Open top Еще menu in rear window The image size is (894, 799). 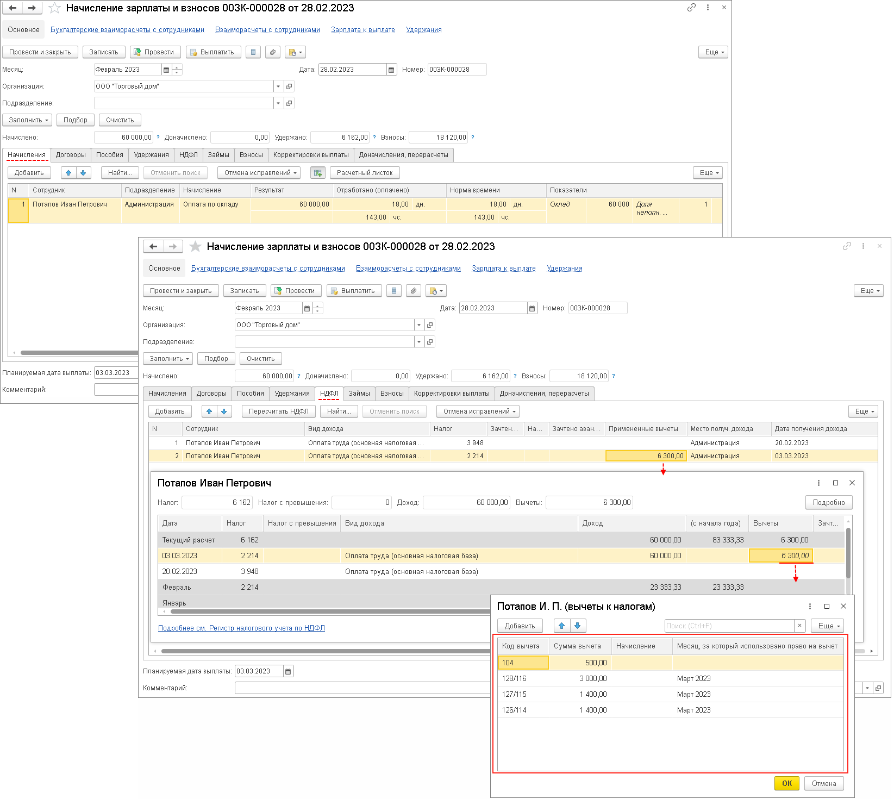pyautogui.click(x=713, y=52)
